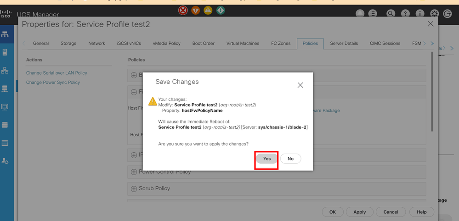The height and width of the screenshot is (221, 459).
Task: Switch to the CIMC Sessions tab
Action: (385, 43)
